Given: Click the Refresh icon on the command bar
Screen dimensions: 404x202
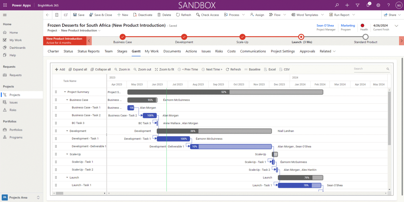Looking at the screenshot, I should pyautogui.click(x=183, y=14).
